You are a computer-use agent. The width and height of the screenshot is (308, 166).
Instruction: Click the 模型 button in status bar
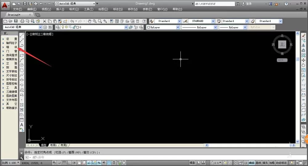point(192,163)
